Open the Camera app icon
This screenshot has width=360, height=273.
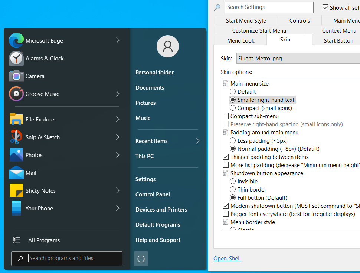click(16, 76)
